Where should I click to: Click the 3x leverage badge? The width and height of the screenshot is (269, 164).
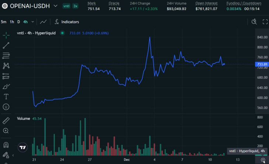pyautogui.click(x=75, y=6)
